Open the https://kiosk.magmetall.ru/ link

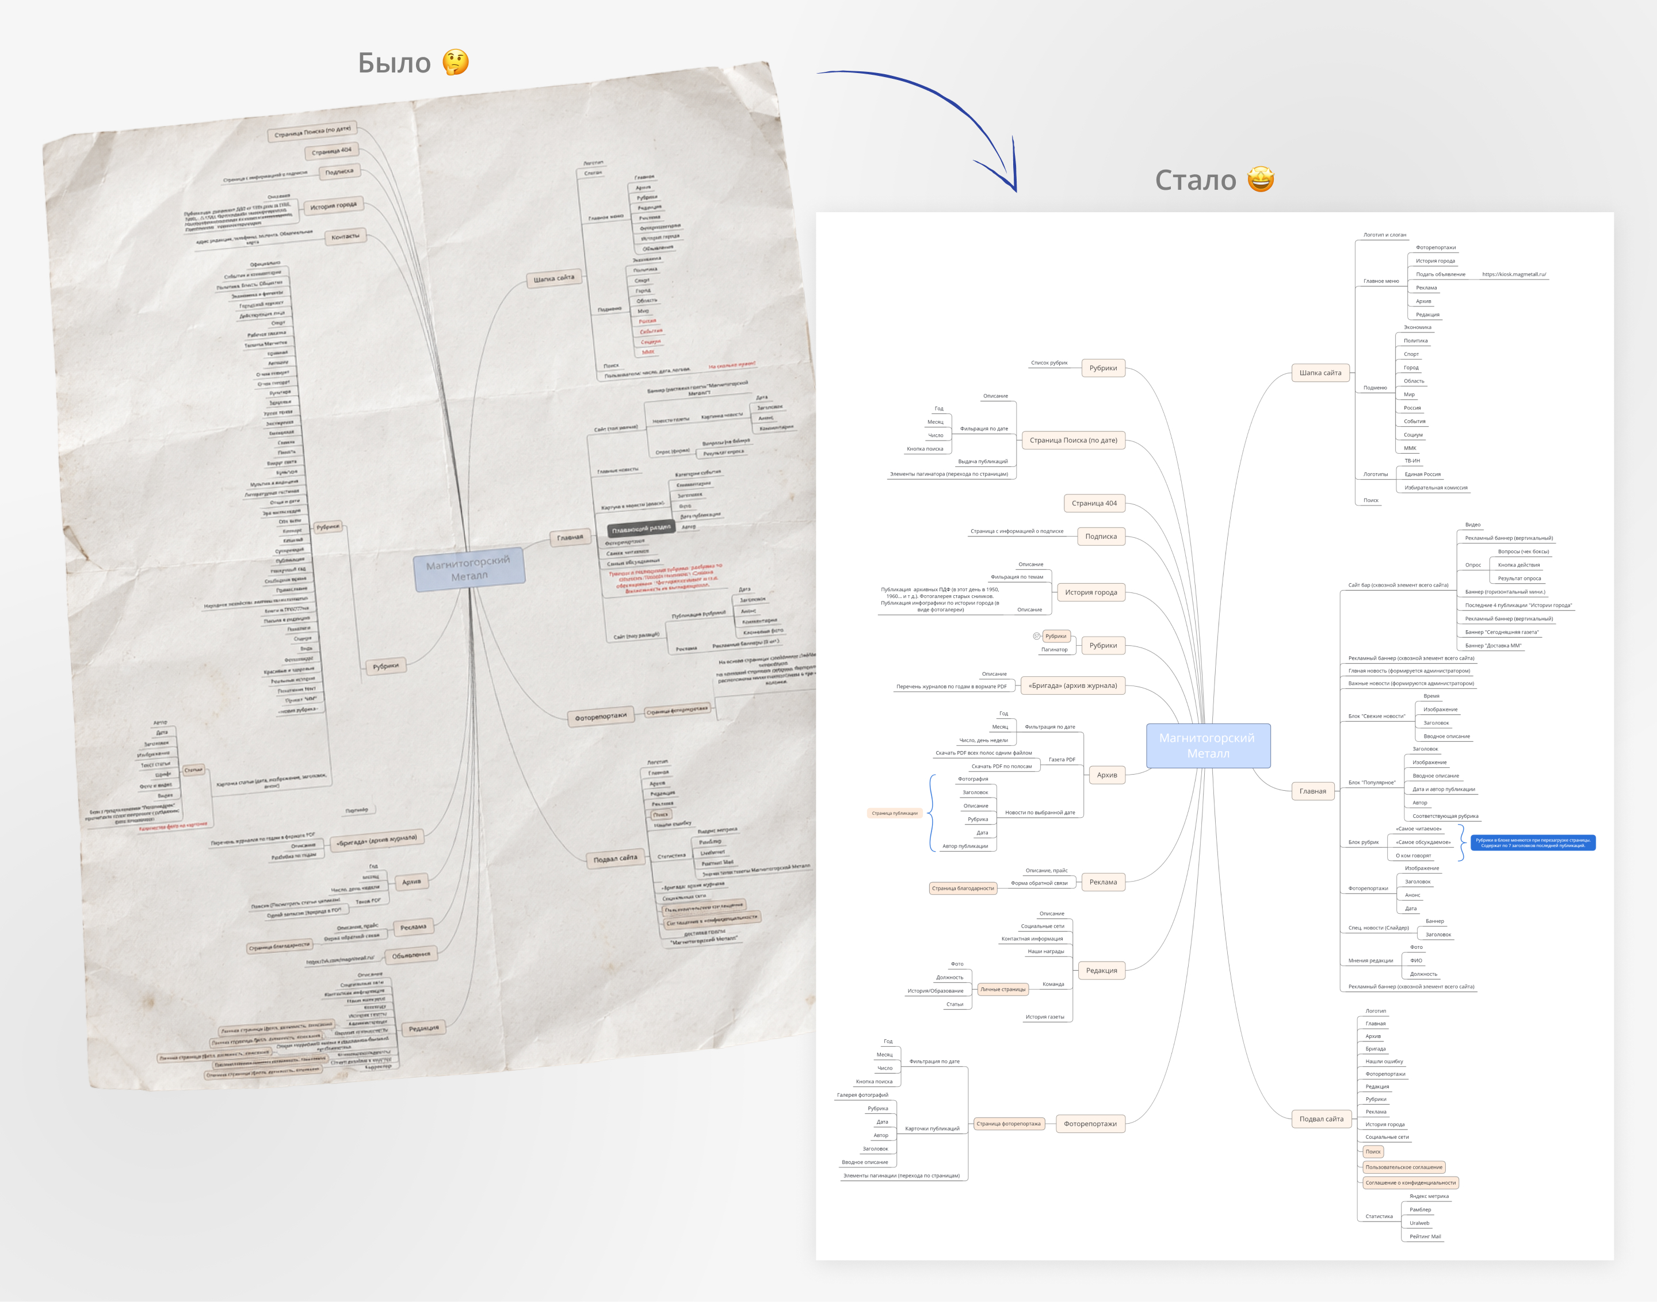pyautogui.click(x=1514, y=274)
